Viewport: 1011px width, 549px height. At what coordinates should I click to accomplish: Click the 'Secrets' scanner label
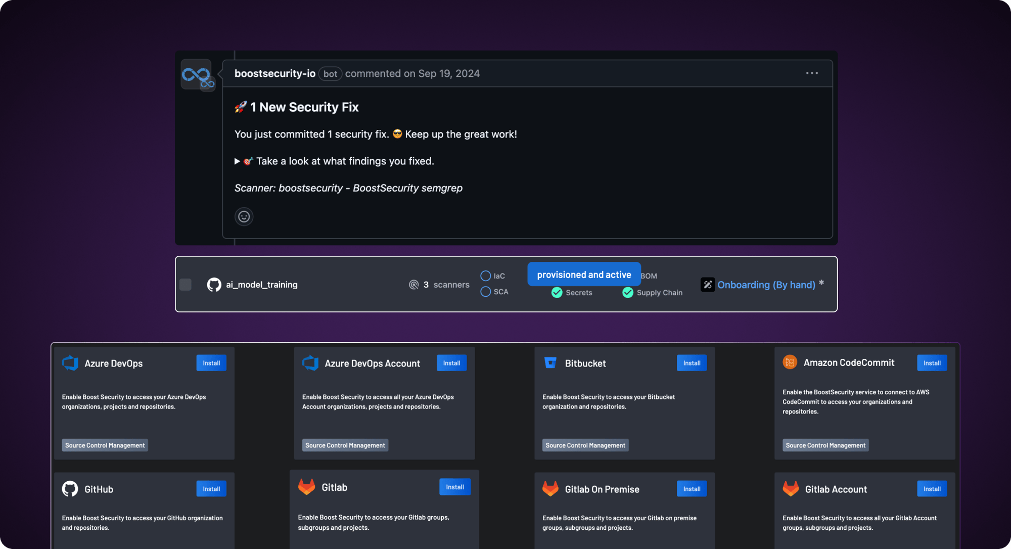click(x=579, y=293)
